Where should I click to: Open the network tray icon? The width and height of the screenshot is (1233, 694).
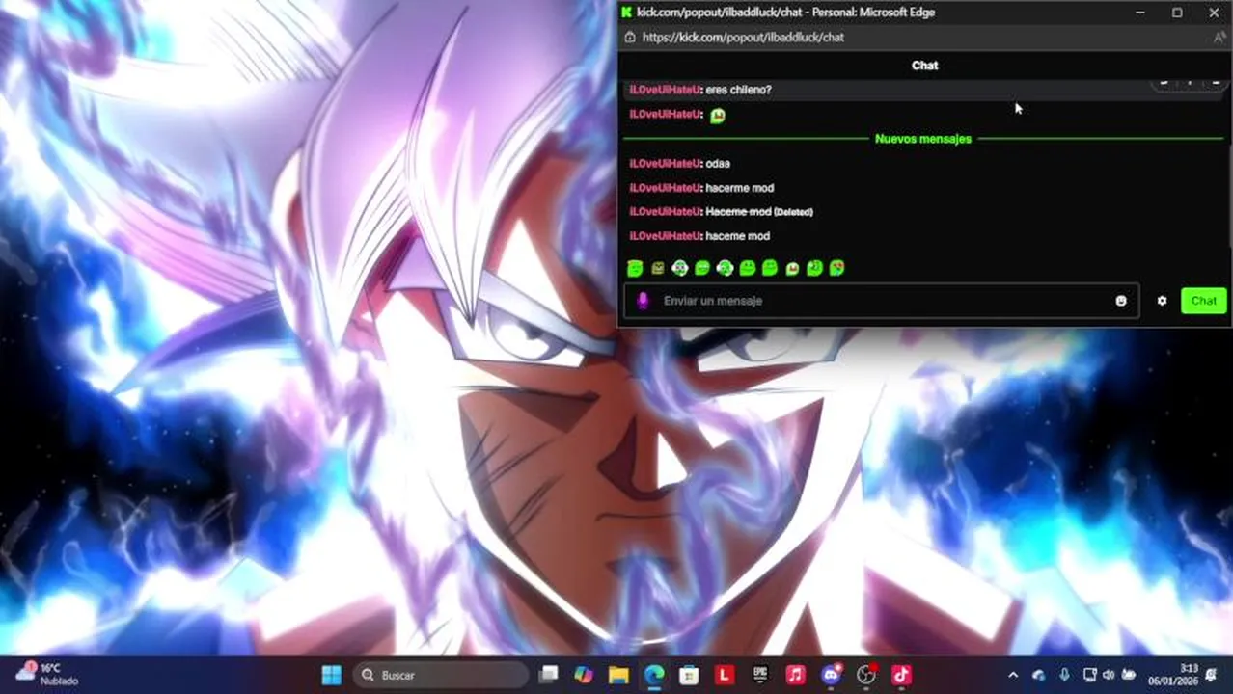[x=1089, y=676]
